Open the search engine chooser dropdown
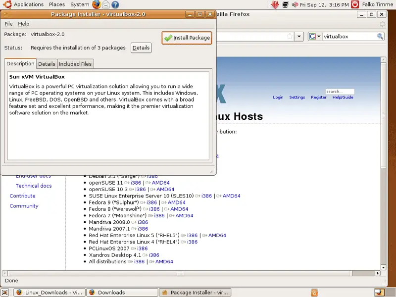The width and height of the screenshot is (396, 297). click(315, 36)
